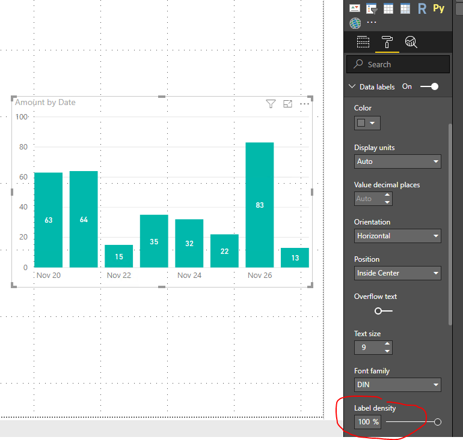Open the Orientation dropdown

click(397, 236)
